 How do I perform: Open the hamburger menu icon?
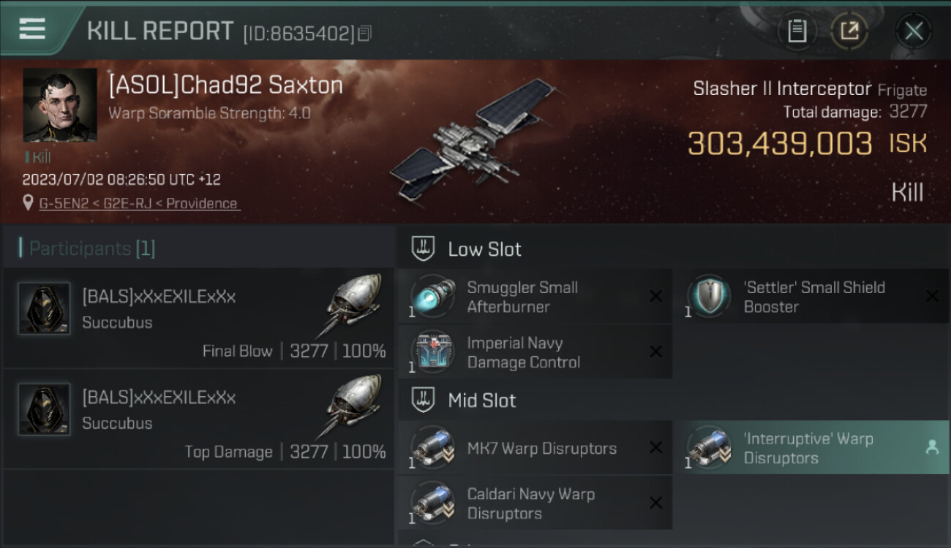pyautogui.click(x=32, y=29)
